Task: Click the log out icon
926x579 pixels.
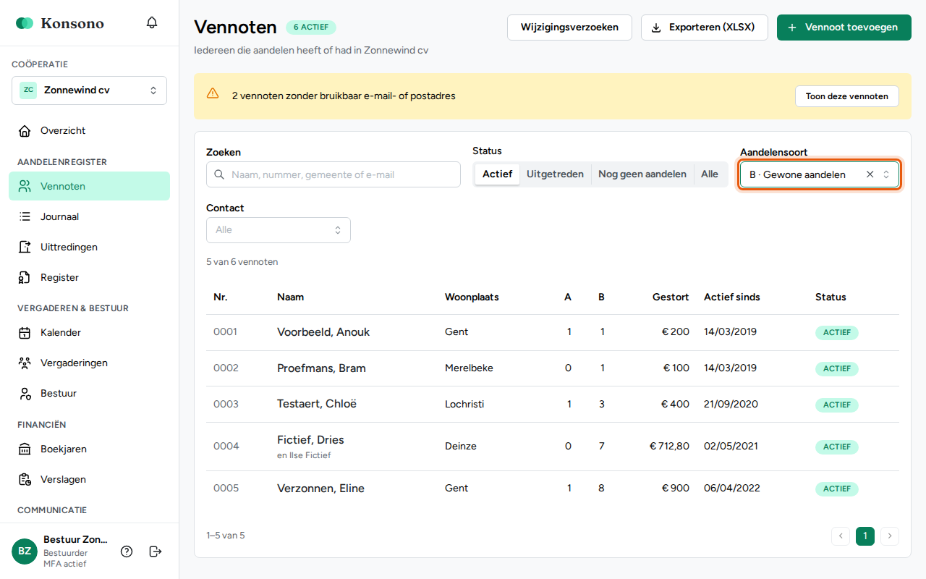Action: [x=156, y=551]
